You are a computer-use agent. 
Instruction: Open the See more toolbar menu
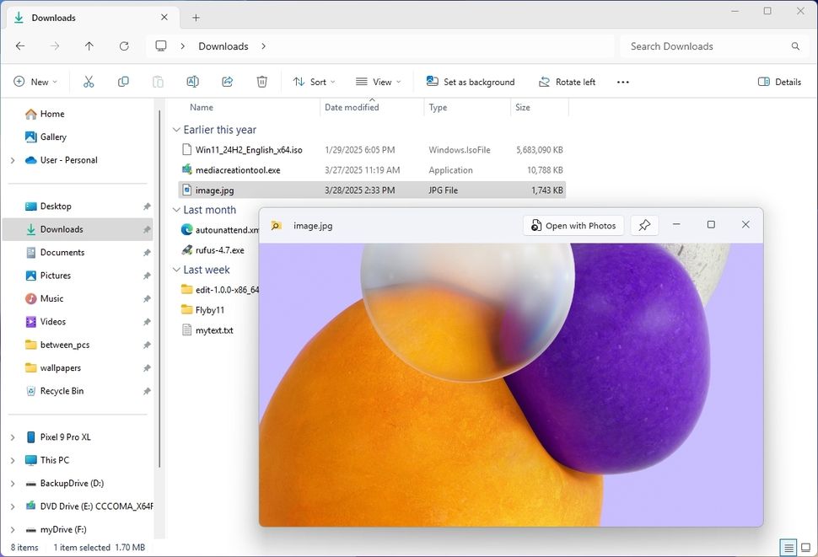pos(622,82)
